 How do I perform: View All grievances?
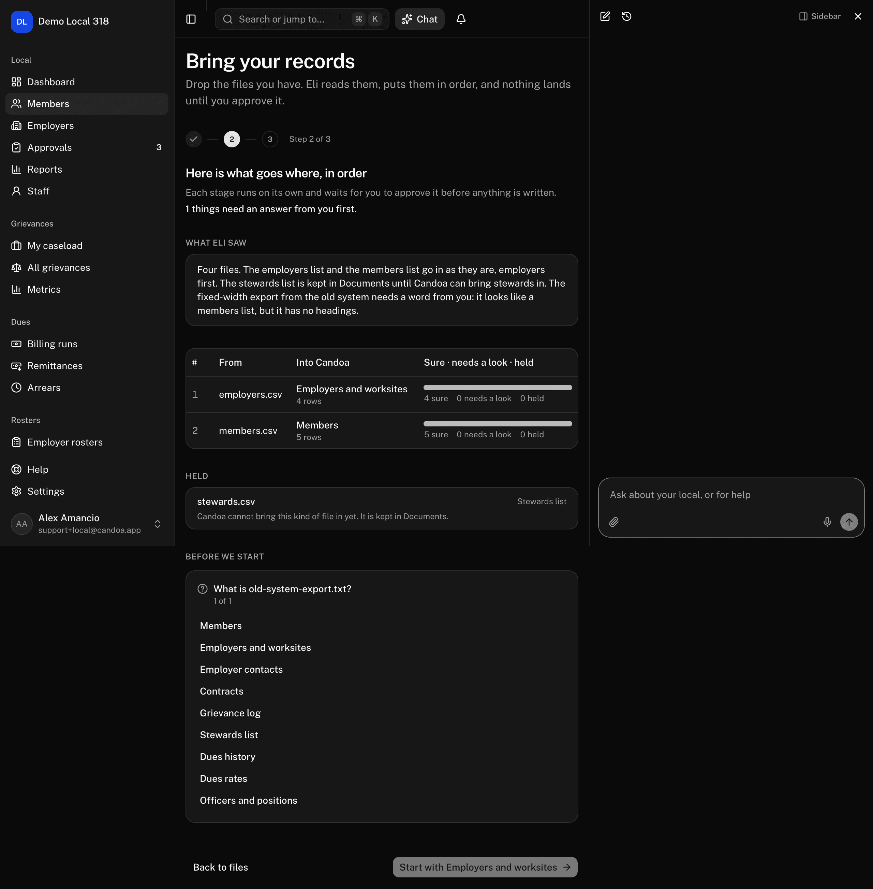87,267
